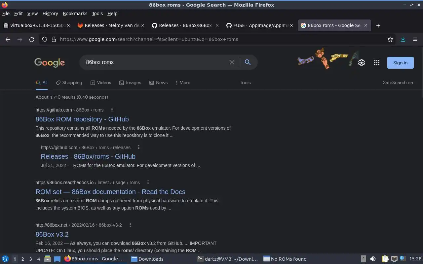Screen dimensions: 423x264
Task: Select the All results filter
Action: tap(42, 82)
